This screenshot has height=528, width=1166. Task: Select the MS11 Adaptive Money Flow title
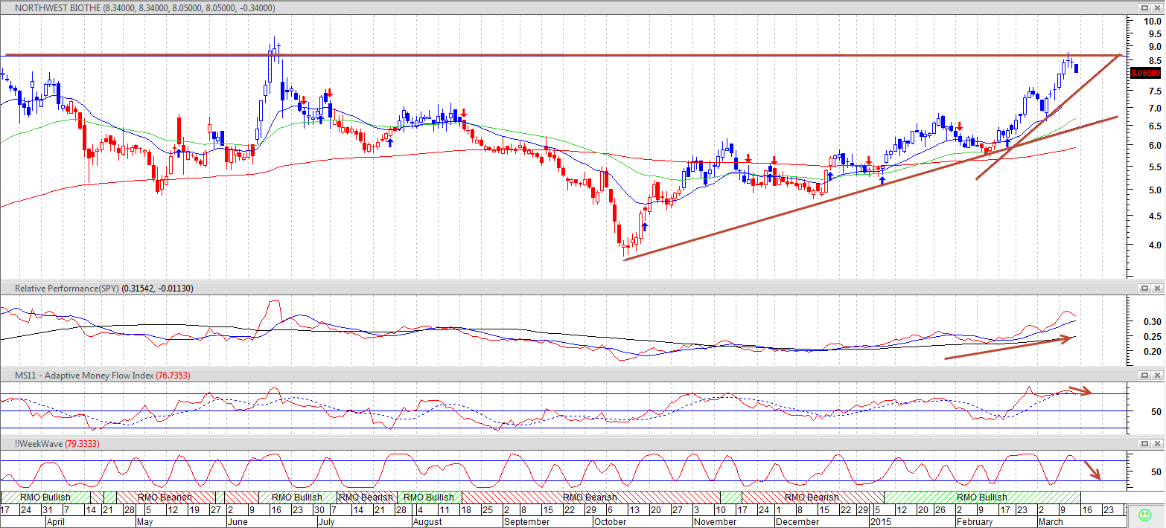pyautogui.click(x=102, y=376)
